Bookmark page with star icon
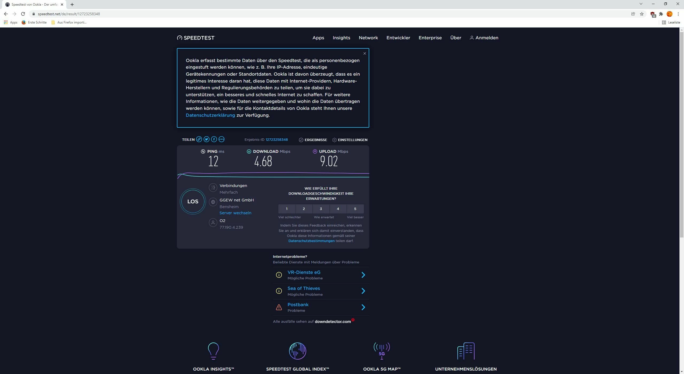 (x=642, y=14)
